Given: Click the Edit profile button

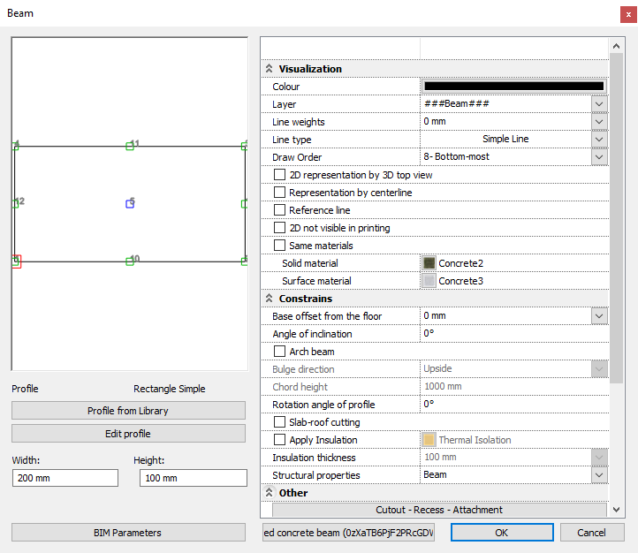Looking at the screenshot, I should point(129,434).
